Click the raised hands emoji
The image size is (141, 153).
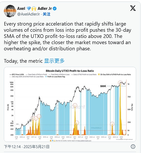[x=34, y=9]
